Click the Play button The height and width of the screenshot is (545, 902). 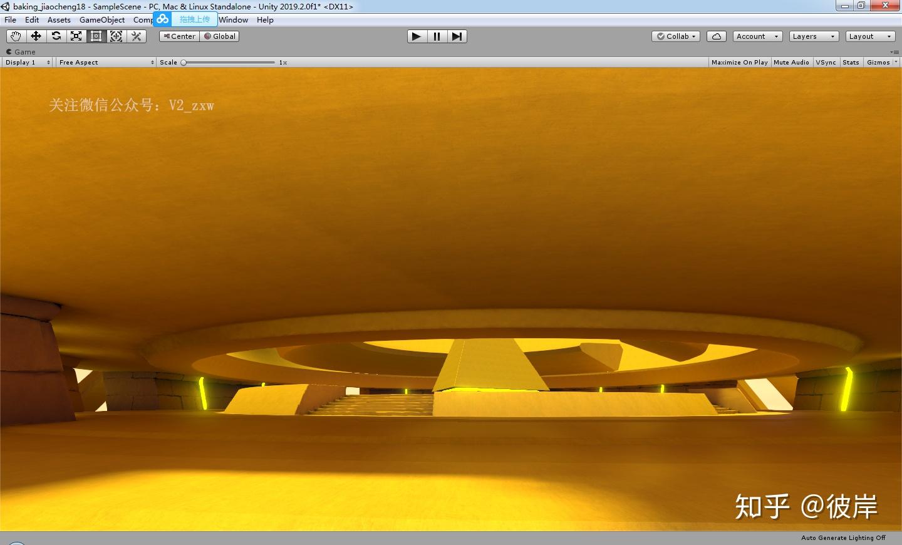(417, 36)
